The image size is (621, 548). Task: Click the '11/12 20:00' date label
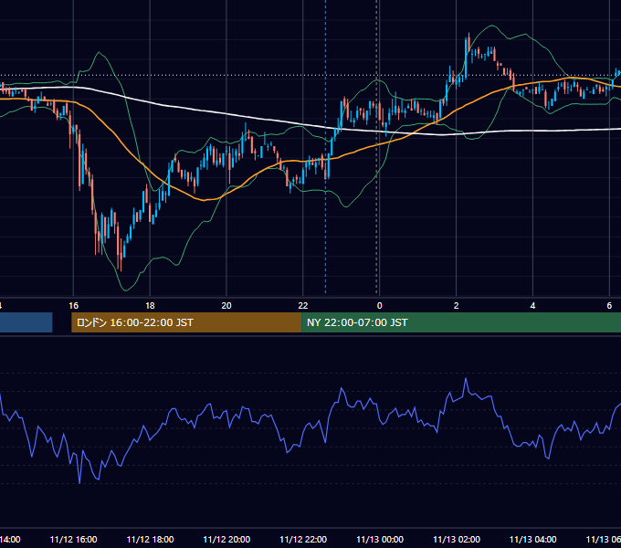pos(226,539)
